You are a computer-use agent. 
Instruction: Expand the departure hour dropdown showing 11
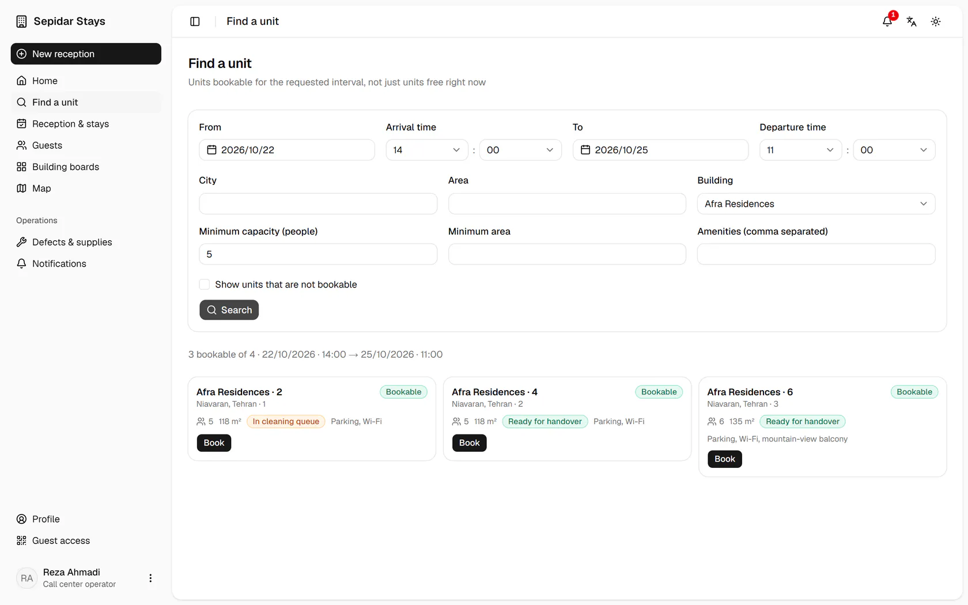(801, 150)
